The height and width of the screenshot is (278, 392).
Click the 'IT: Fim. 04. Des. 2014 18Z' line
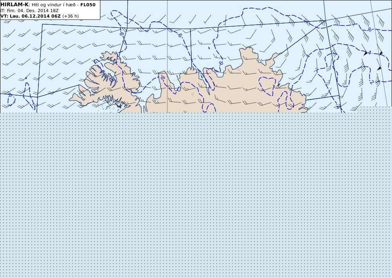tap(29, 11)
